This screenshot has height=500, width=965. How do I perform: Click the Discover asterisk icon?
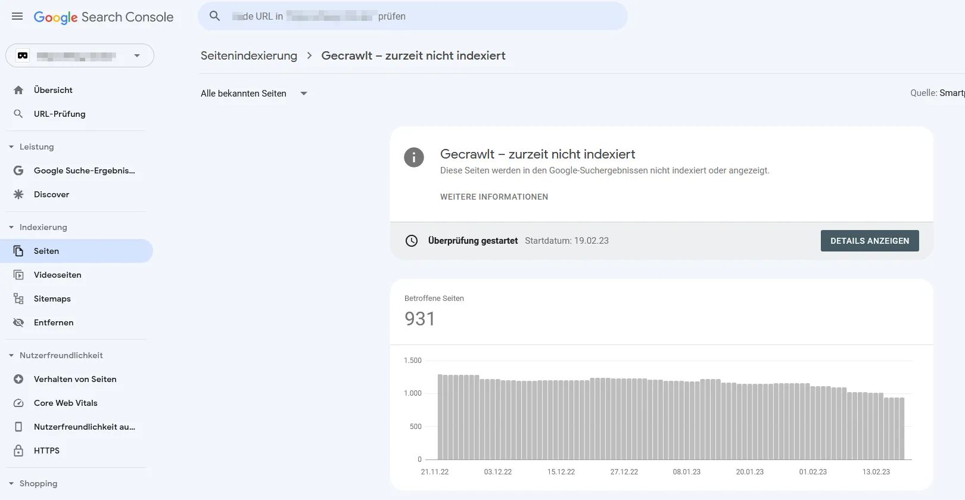coord(18,194)
